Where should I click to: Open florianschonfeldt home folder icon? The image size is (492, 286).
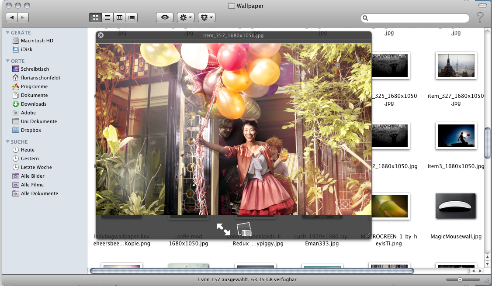16,77
